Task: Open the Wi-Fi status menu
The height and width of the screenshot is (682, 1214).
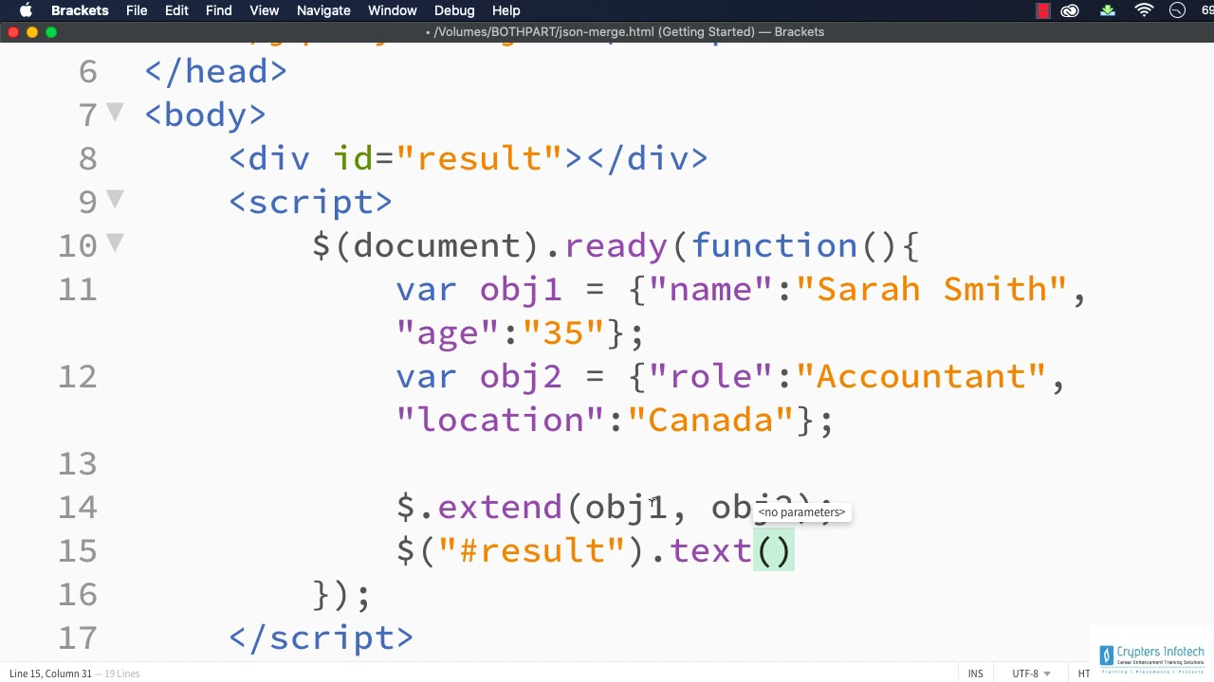Action: (x=1144, y=10)
